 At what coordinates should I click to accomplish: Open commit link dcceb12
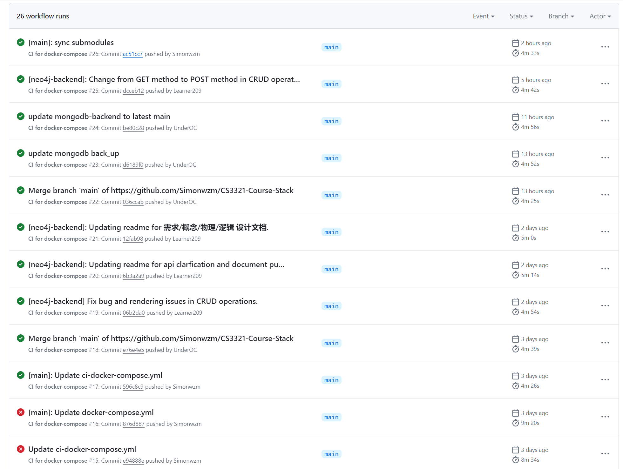(133, 91)
